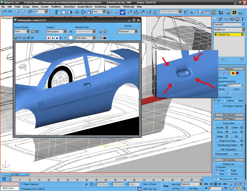Enable the red channel in render window
Image resolution: width=247 pixels, height=191 pixels.
coord(48,38)
